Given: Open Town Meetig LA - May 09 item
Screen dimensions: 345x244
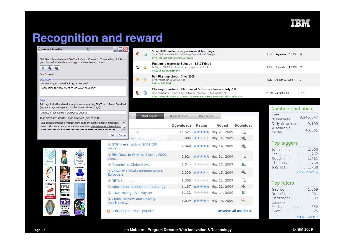Looking at the screenshot, I should click(132, 193).
